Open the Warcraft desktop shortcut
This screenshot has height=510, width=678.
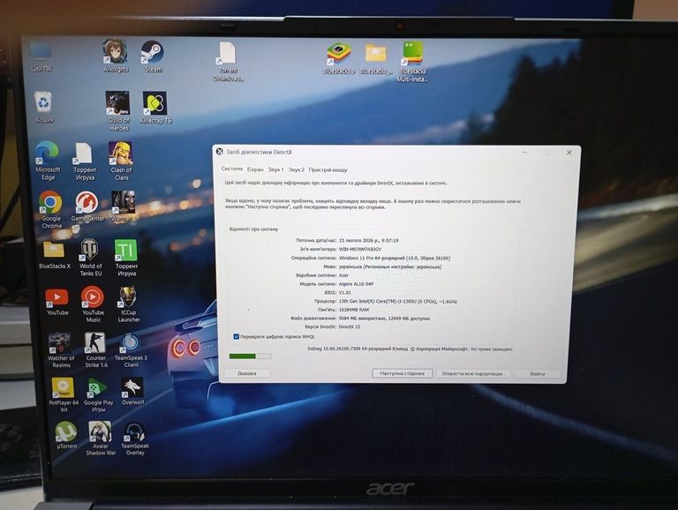point(124,206)
